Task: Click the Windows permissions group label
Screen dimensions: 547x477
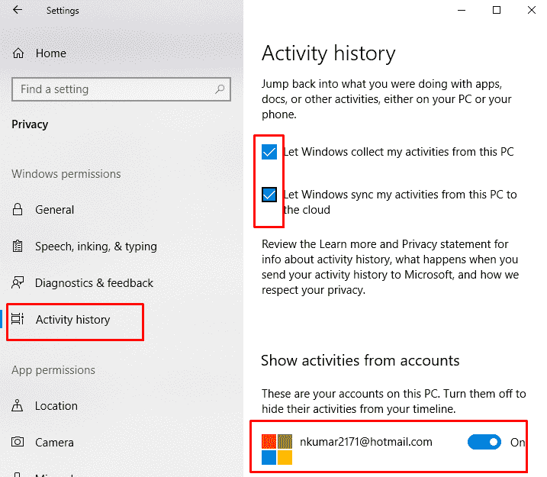Action: [x=66, y=174]
